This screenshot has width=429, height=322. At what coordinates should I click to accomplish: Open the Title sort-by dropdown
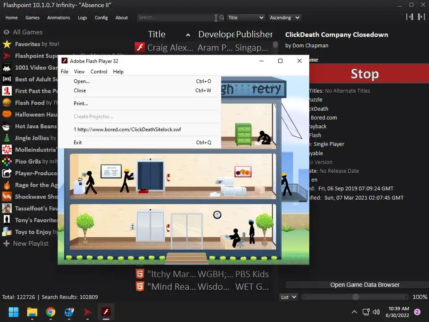point(246,18)
